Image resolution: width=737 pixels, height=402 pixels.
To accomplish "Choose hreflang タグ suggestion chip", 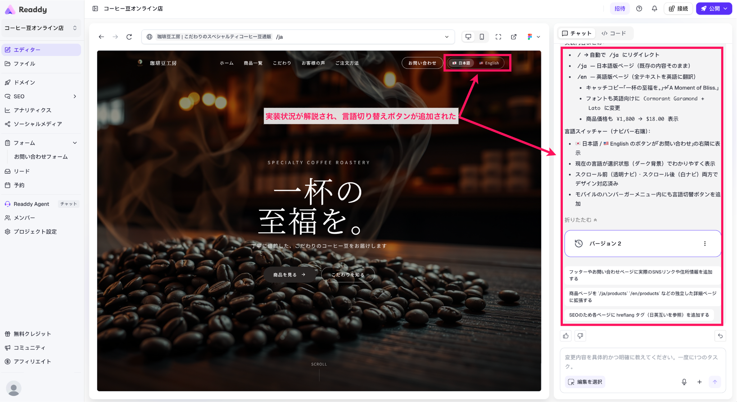I will (639, 315).
